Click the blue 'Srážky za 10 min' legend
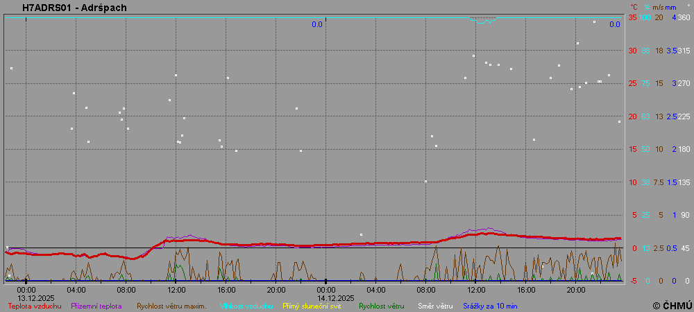The width and height of the screenshot is (694, 312). 490,306
